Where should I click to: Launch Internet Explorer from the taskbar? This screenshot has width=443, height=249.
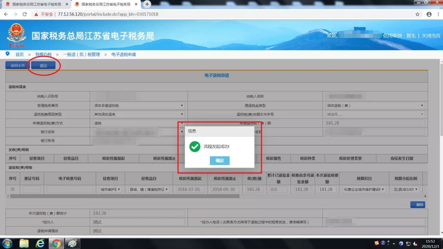coord(40,243)
